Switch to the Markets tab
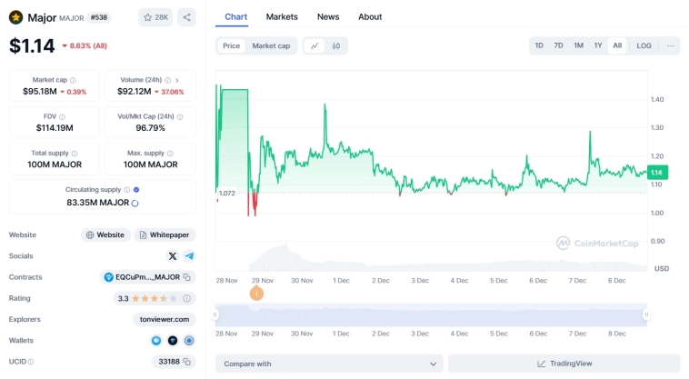This screenshot has height=379, width=689. coord(282,16)
